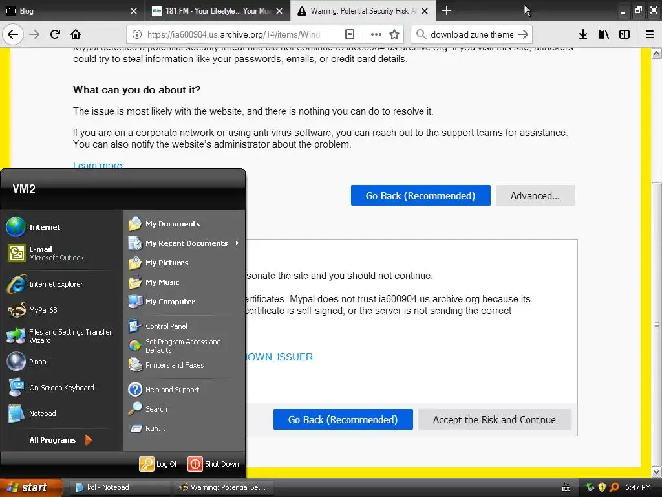The height and width of the screenshot is (497, 662).
Task: Click the scrollbar up arrow
Action: (657, 53)
